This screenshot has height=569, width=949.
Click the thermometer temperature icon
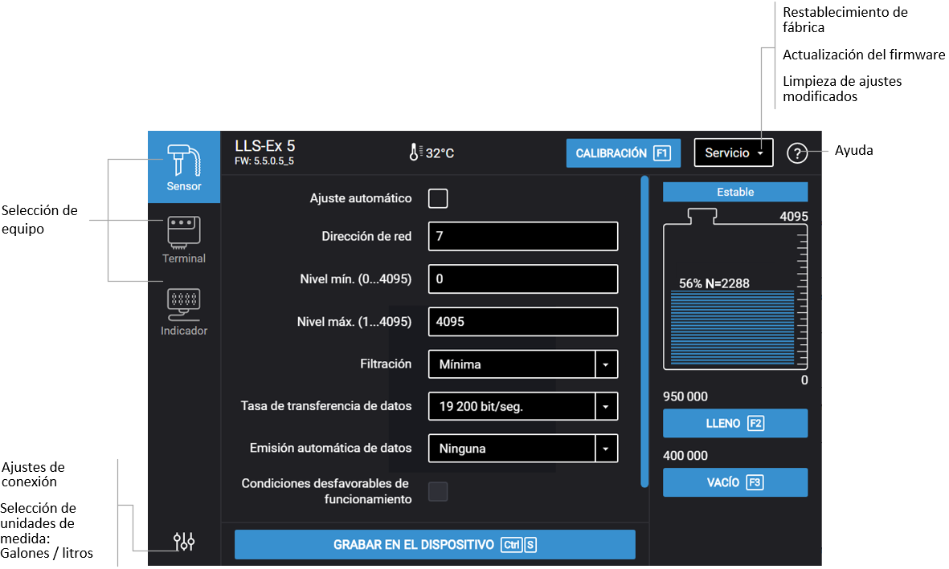pos(415,152)
